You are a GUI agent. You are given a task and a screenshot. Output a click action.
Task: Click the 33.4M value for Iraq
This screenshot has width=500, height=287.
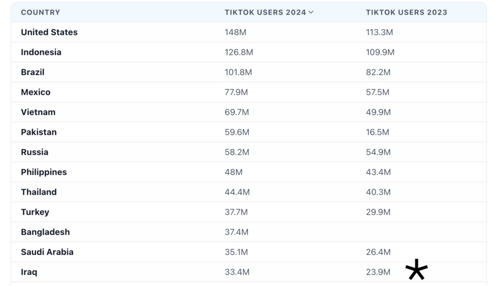click(237, 272)
